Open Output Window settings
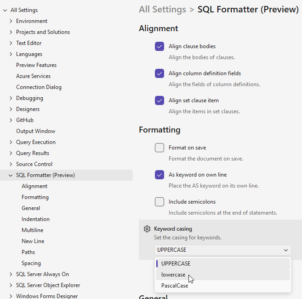Screen dimensions: 302x299 36,131
